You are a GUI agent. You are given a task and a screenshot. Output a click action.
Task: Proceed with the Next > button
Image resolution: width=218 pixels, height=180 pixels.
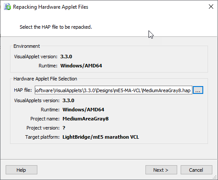[161, 170]
